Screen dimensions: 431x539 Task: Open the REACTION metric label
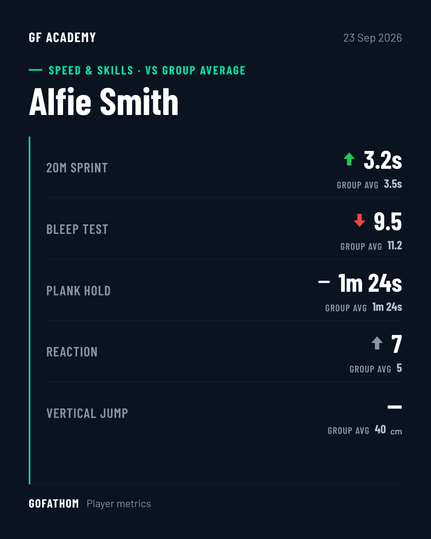coord(72,352)
